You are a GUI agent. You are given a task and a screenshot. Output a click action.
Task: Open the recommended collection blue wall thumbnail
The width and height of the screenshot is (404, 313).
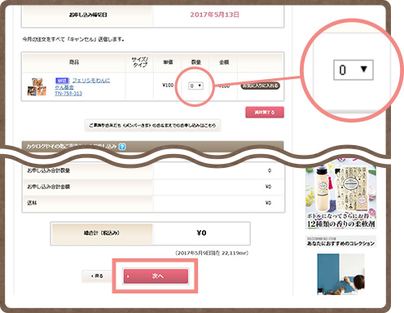click(340, 274)
